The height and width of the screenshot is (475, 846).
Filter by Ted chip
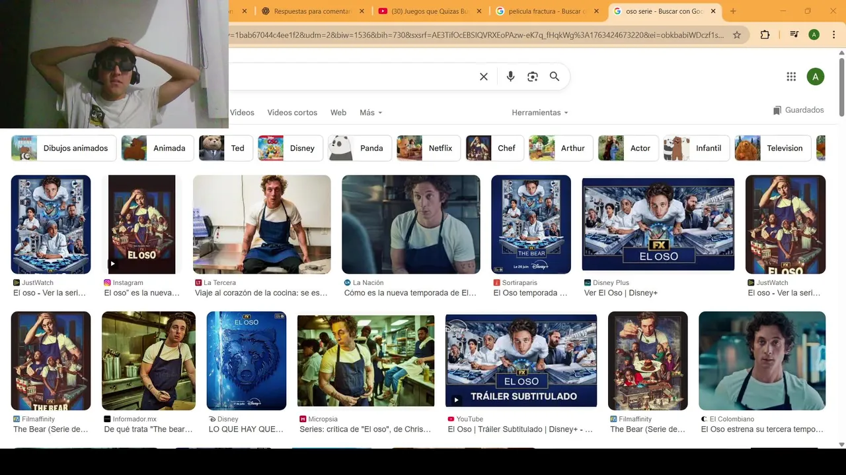pos(226,148)
